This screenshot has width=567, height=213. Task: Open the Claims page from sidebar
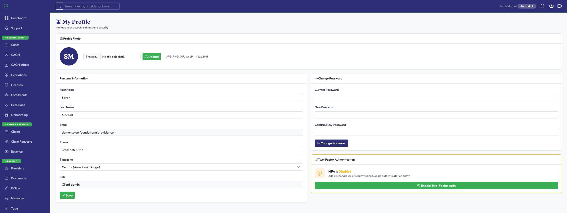[16, 132]
